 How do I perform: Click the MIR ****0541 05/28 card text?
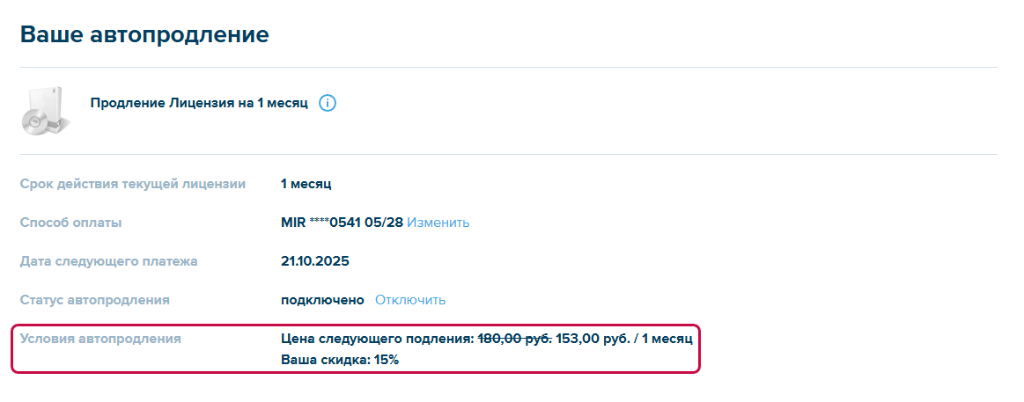342,223
